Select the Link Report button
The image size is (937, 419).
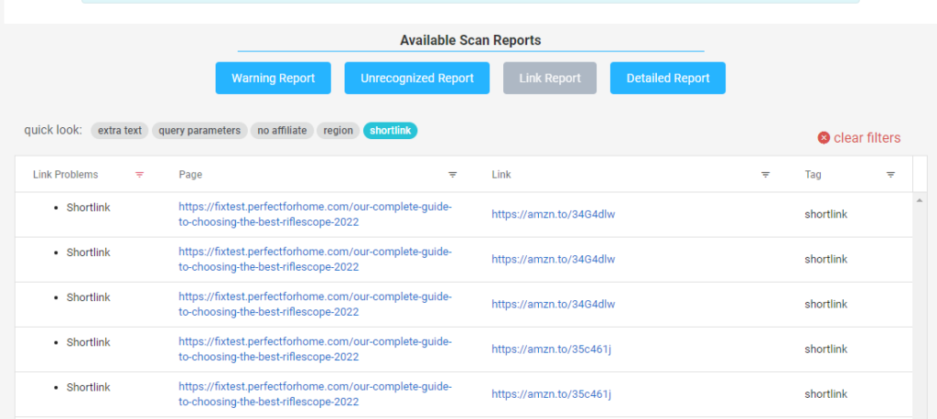[x=550, y=79]
